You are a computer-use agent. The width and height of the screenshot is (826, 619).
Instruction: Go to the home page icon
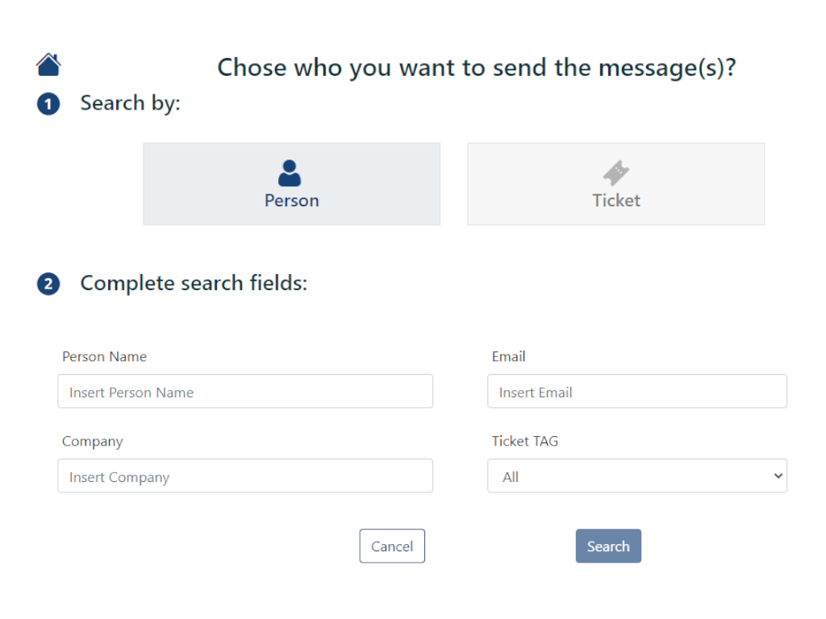coord(48,64)
